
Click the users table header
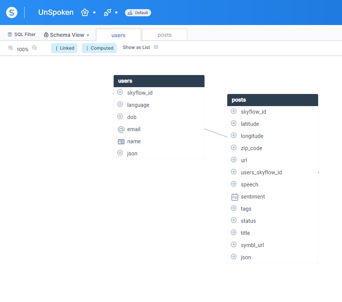pos(159,81)
